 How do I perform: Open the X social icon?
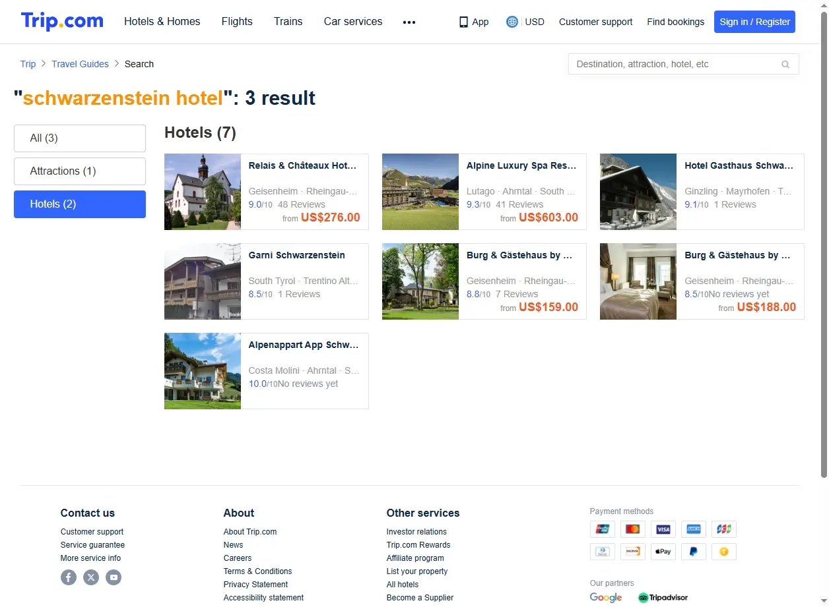click(x=91, y=577)
